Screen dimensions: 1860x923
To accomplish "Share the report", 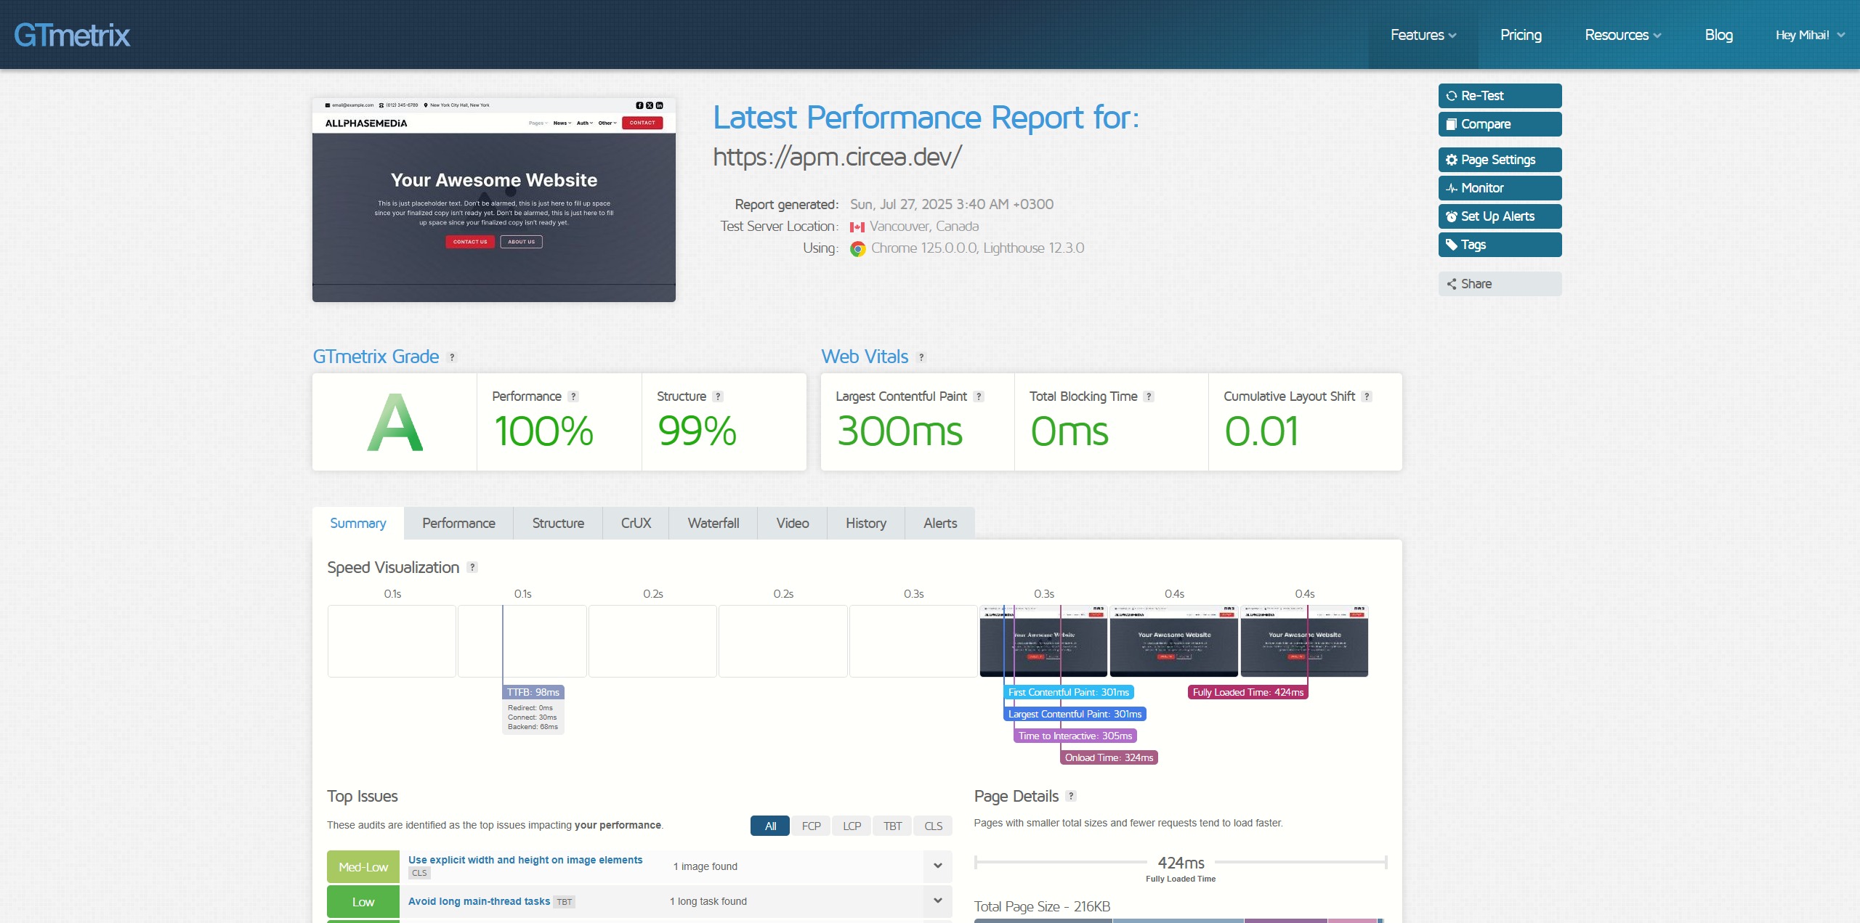I will [x=1499, y=284].
